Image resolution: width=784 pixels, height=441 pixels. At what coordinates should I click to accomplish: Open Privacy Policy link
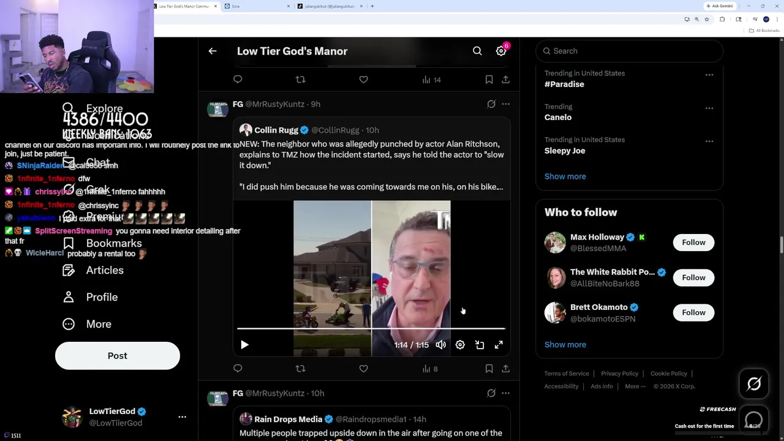click(619, 374)
